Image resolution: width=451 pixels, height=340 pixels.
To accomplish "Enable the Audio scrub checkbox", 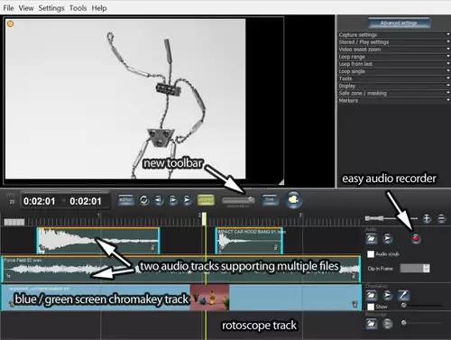I will pyautogui.click(x=371, y=254).
